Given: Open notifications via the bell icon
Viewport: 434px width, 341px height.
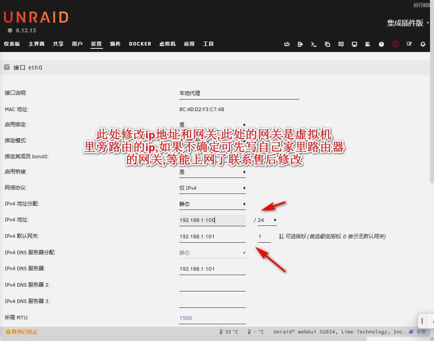Looking at the screenshot, I should 423,44.
